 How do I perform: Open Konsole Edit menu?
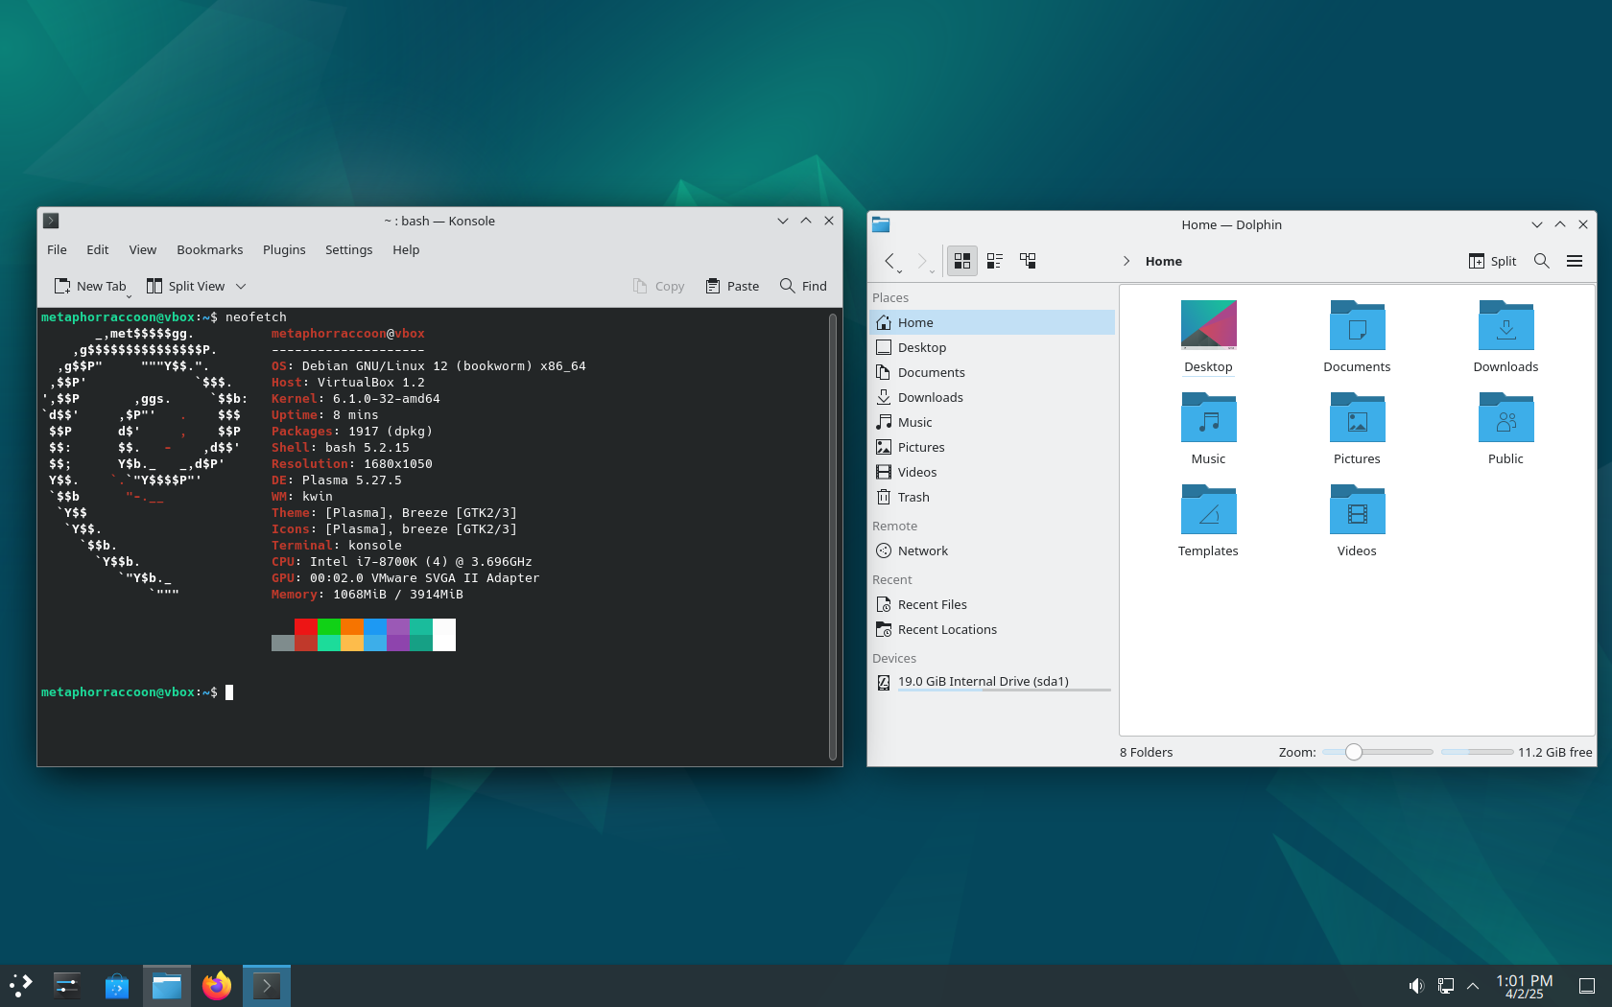click(97, 249)
